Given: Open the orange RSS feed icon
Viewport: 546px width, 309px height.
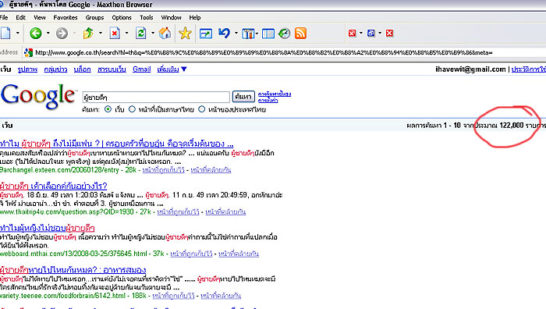Looking at the screenshot, I should point(300,34).
